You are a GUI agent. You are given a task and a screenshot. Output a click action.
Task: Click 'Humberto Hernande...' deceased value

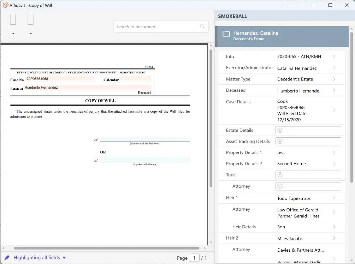tap(300, 91)
